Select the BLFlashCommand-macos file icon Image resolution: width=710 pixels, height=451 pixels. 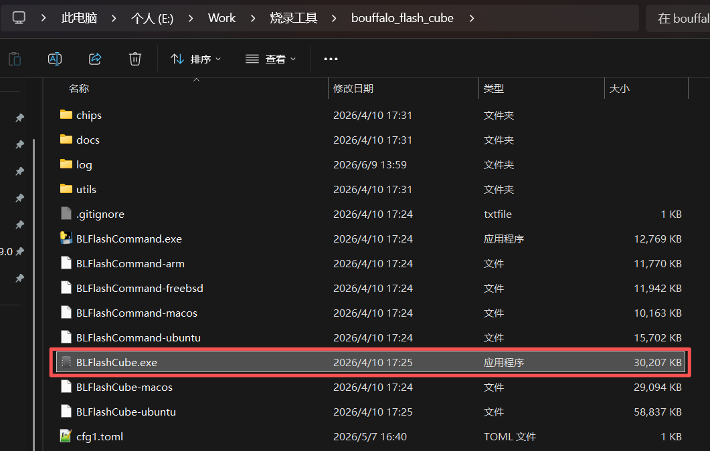[66, 312]
